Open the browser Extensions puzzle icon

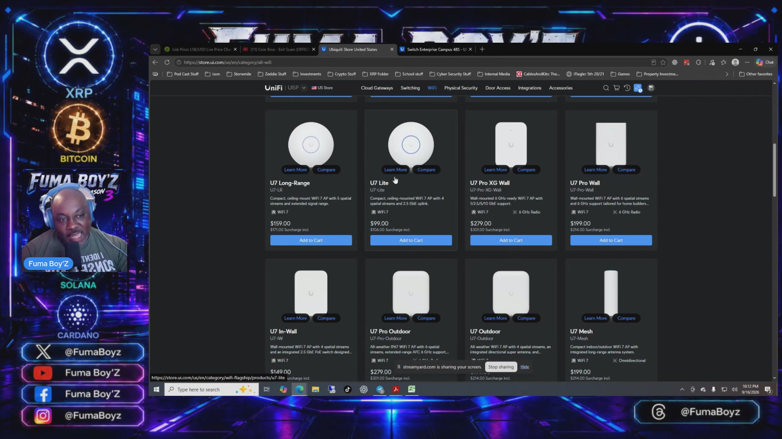tap(699, 62)
